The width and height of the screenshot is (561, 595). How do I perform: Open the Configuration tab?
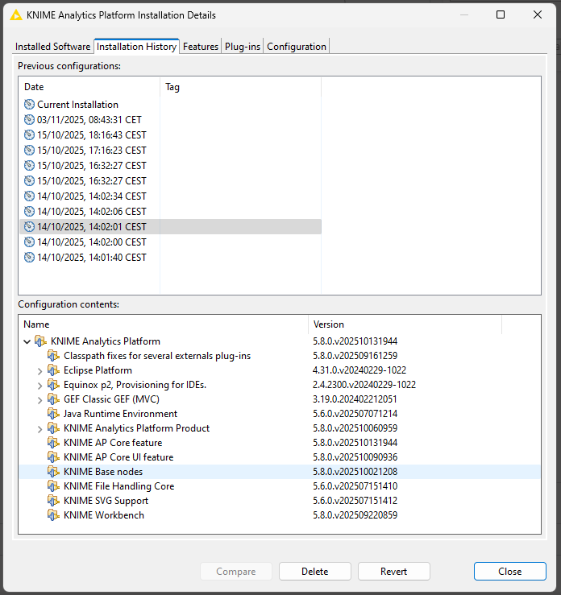(x=296, y=47)
